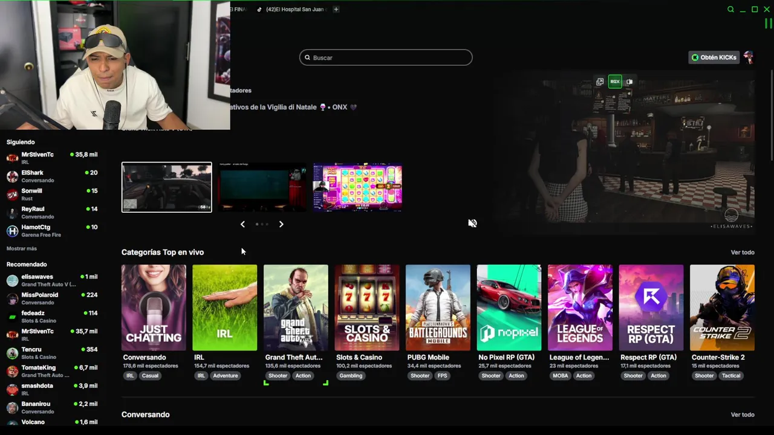Click the Obtén KICKs button
This screenshot has height=435, width=774.
coord(714,57)
